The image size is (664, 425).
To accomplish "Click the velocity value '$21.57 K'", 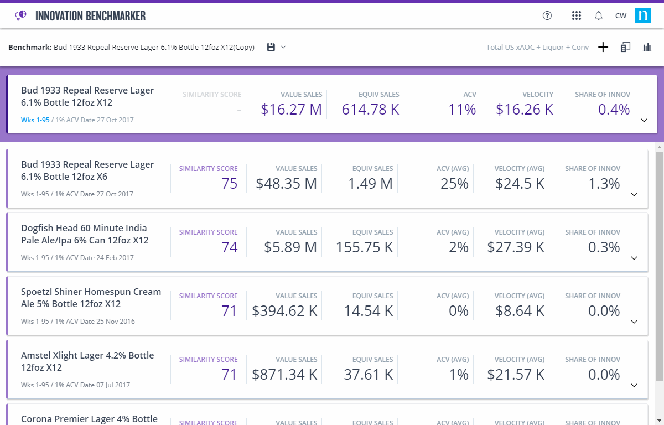I will click(516, 375).
